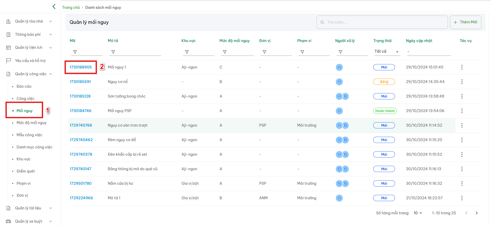Open actions menu for Đèn khẩn cấp row
The width and height of the screenshot is (491, 226).
pyautogui.click(x=462, y=154)
